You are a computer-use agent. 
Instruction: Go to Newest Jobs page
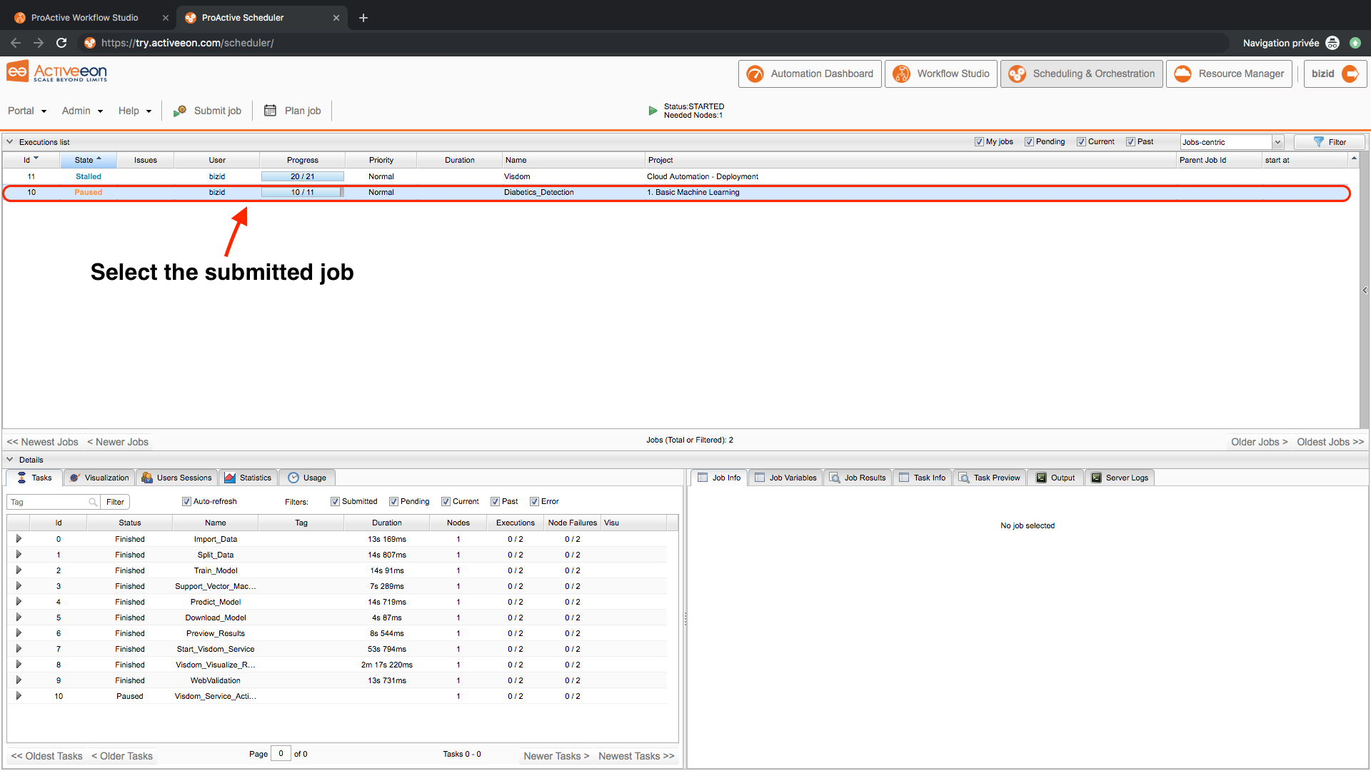[42, 442]
